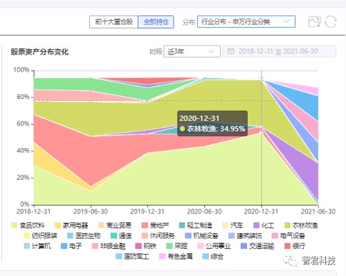Toggle the 银行 legend entry
Image resolution: width=346 pixels, height=276 pixels.
[x=295, y=246]
